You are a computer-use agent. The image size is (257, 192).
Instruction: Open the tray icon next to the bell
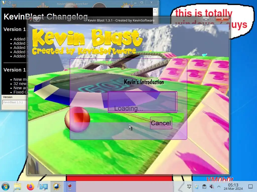[197, 186]
